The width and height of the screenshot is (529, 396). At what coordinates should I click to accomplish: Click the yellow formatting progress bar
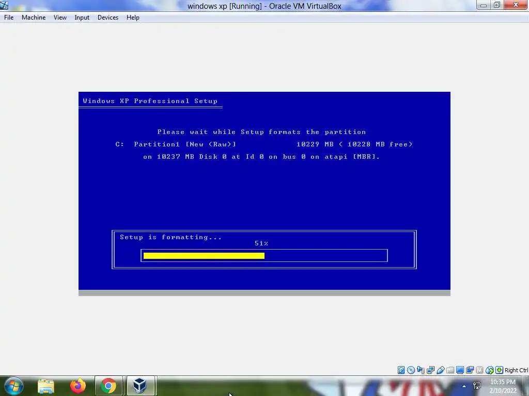click(x=204, y=256)
